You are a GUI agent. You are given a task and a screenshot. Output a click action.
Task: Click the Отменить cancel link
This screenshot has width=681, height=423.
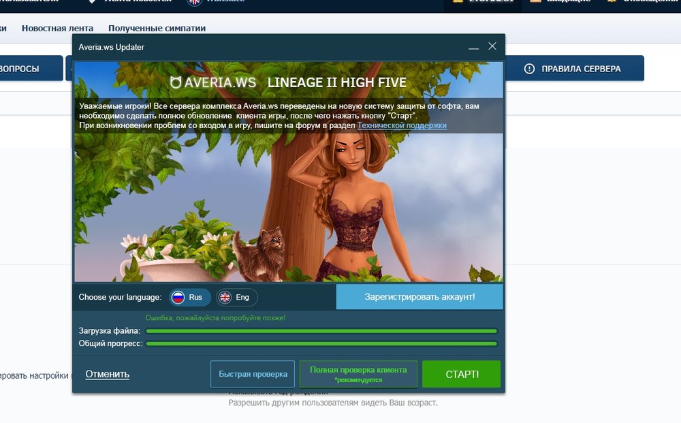tap(107, 374)
